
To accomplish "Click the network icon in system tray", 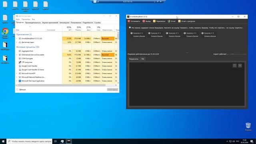I will pos(230,141).
